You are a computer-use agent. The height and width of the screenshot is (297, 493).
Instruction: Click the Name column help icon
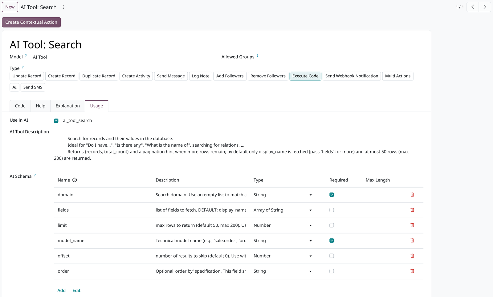(x=75, y=180)
